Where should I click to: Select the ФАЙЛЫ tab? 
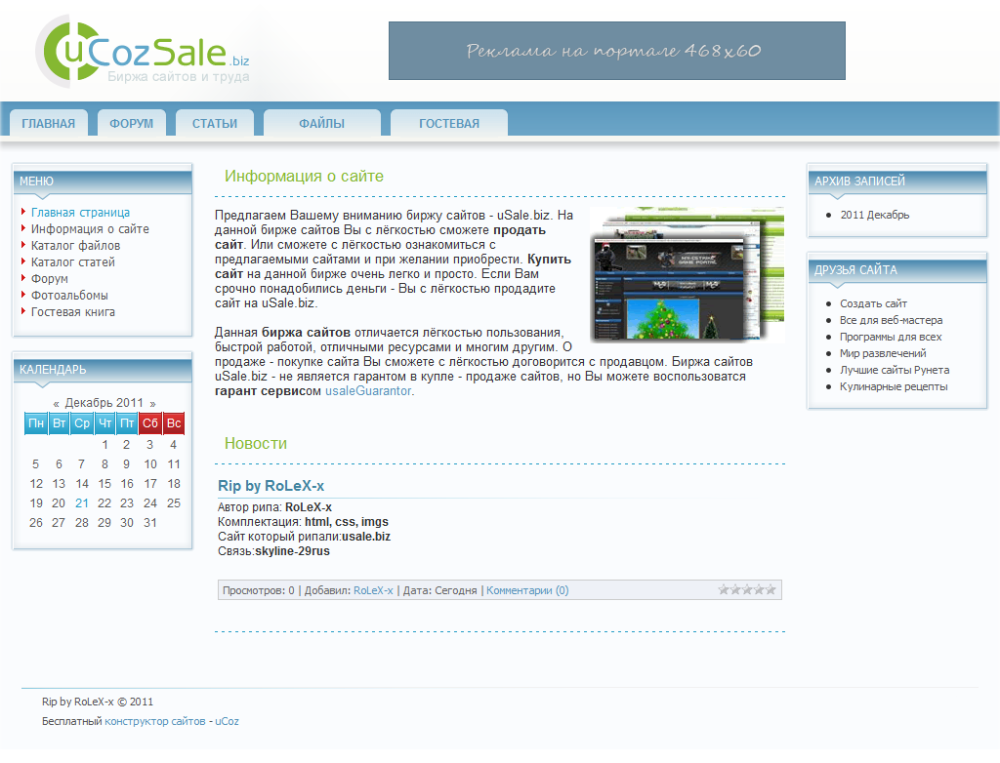(321, 124)
